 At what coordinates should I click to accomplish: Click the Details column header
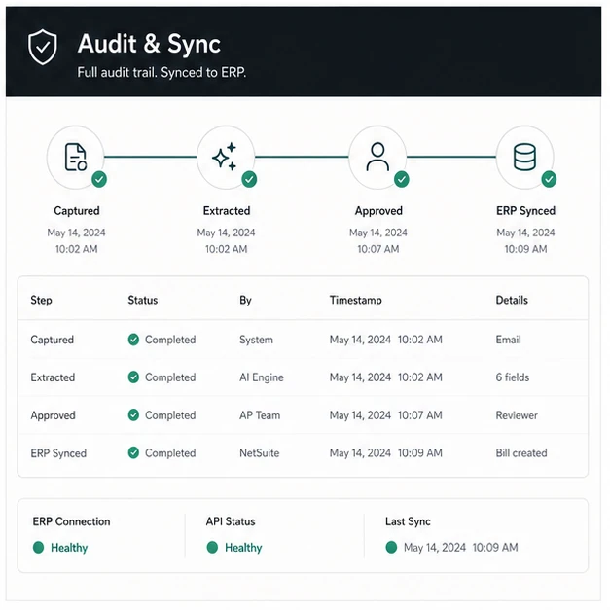[512, 300]
